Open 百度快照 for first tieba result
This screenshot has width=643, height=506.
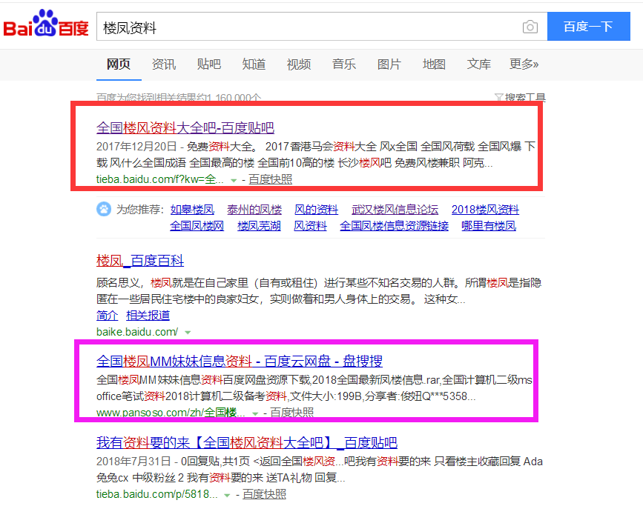pyautogui.click(x=270, y=179)
